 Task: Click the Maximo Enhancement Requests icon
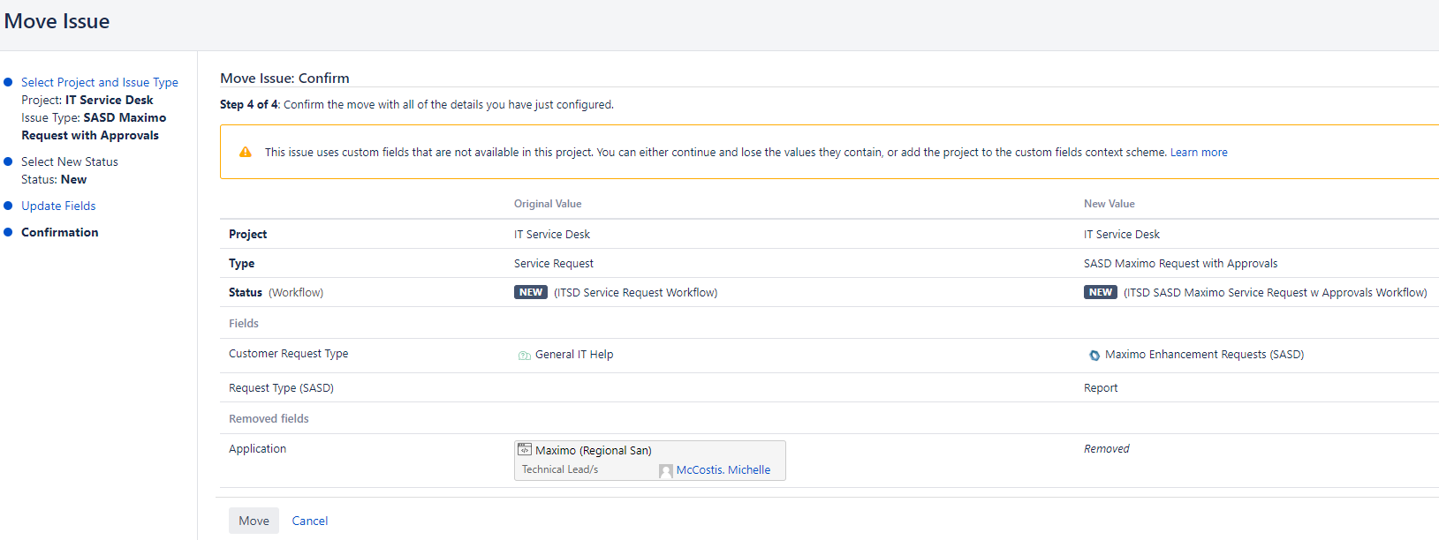pos(1094,355)
